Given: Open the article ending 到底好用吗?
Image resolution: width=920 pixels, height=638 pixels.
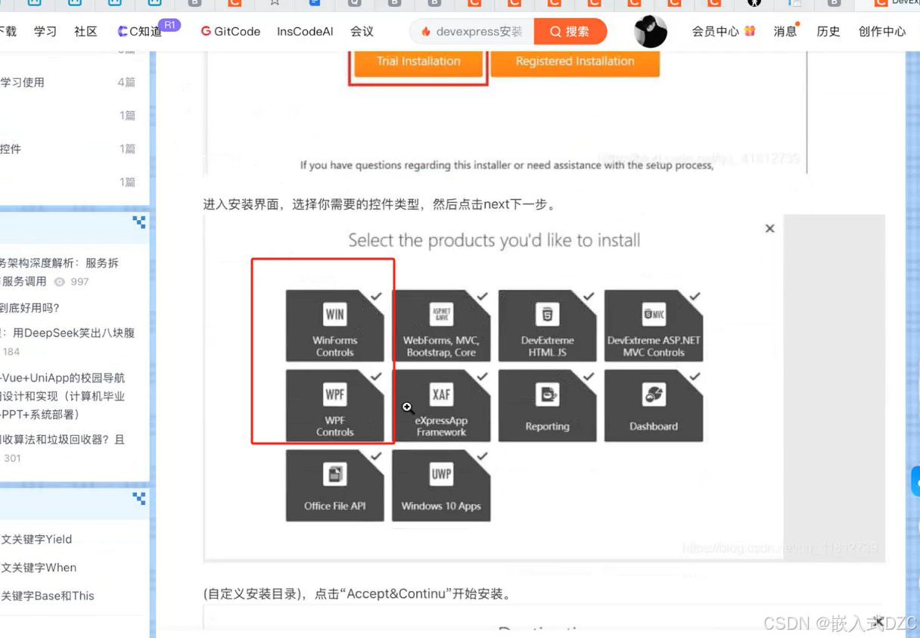Looking at the screenshot, I should pyautogui.click(x=30, y=308).
